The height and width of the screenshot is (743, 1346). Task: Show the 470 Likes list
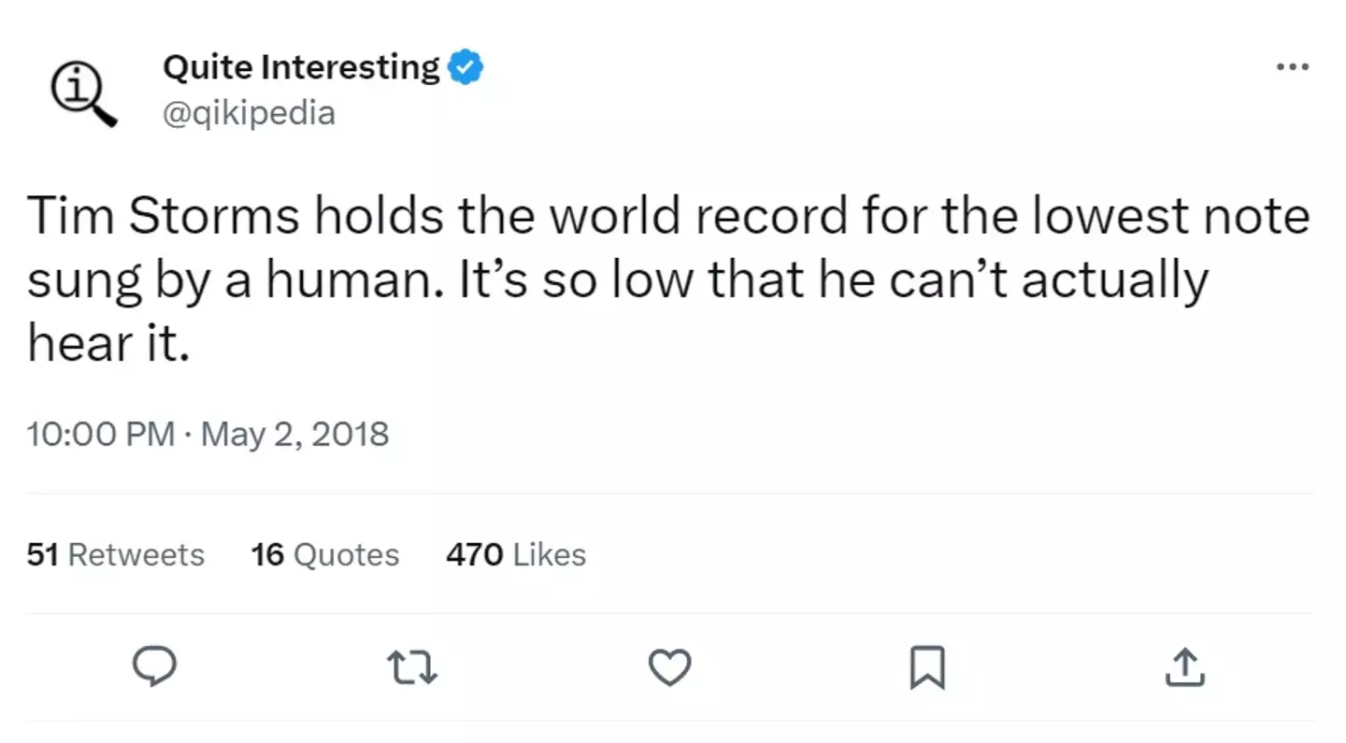516,554
